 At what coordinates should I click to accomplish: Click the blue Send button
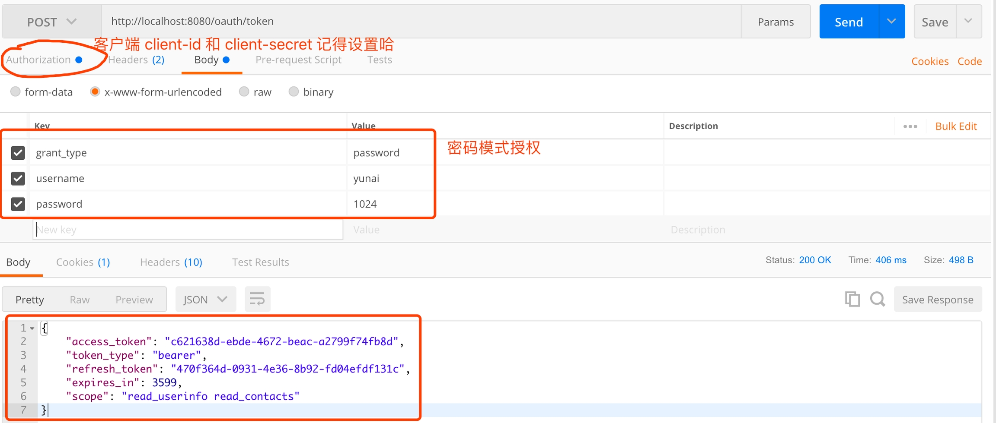[x=849, y=22]
